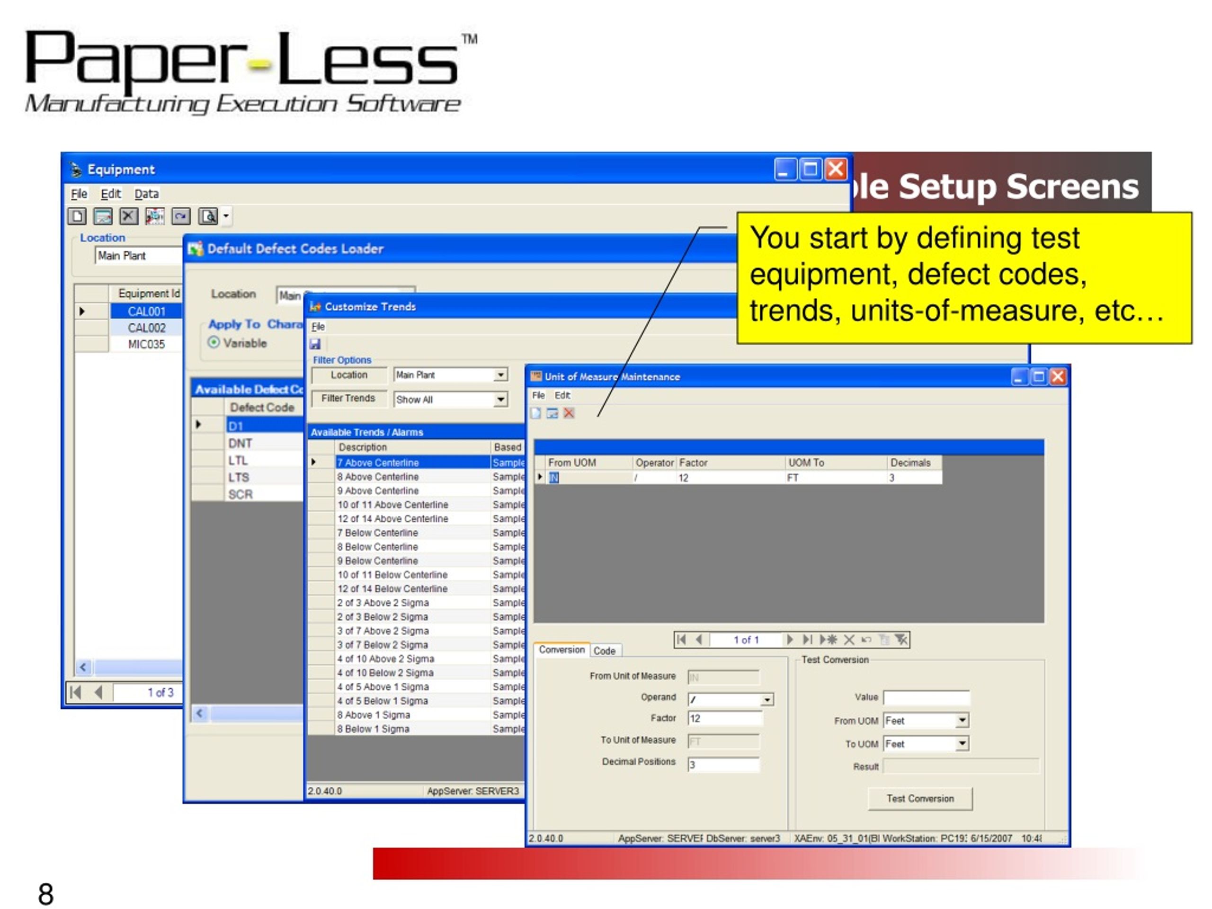Viewport: 1212px width, 909px height.
Task: Open File menu in Unit of Measure window
Action: click(539, 395)
